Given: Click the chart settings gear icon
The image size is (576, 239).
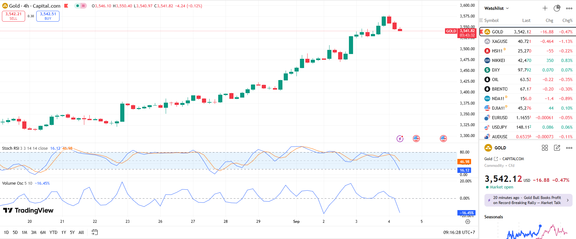Looking at the screenshot, I should click(x=468, y=222).
